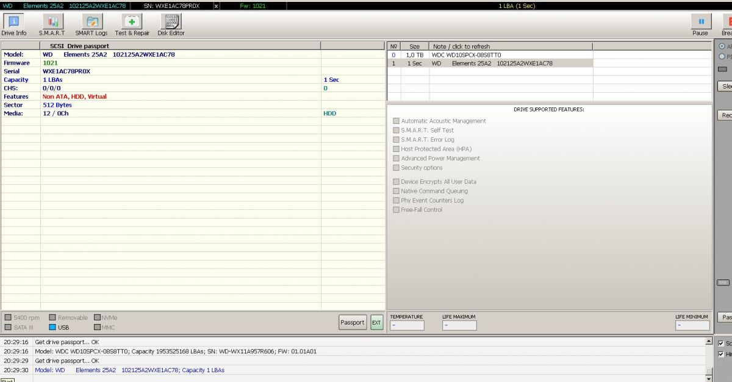Click the EXT button

376,322
